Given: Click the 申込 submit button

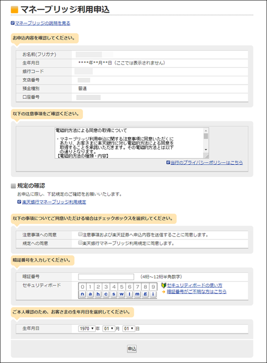Looking at the screenshot, I should click(x=132, y=349).
